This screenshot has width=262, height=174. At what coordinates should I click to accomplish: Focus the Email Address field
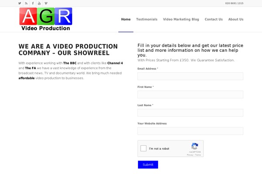190,76
